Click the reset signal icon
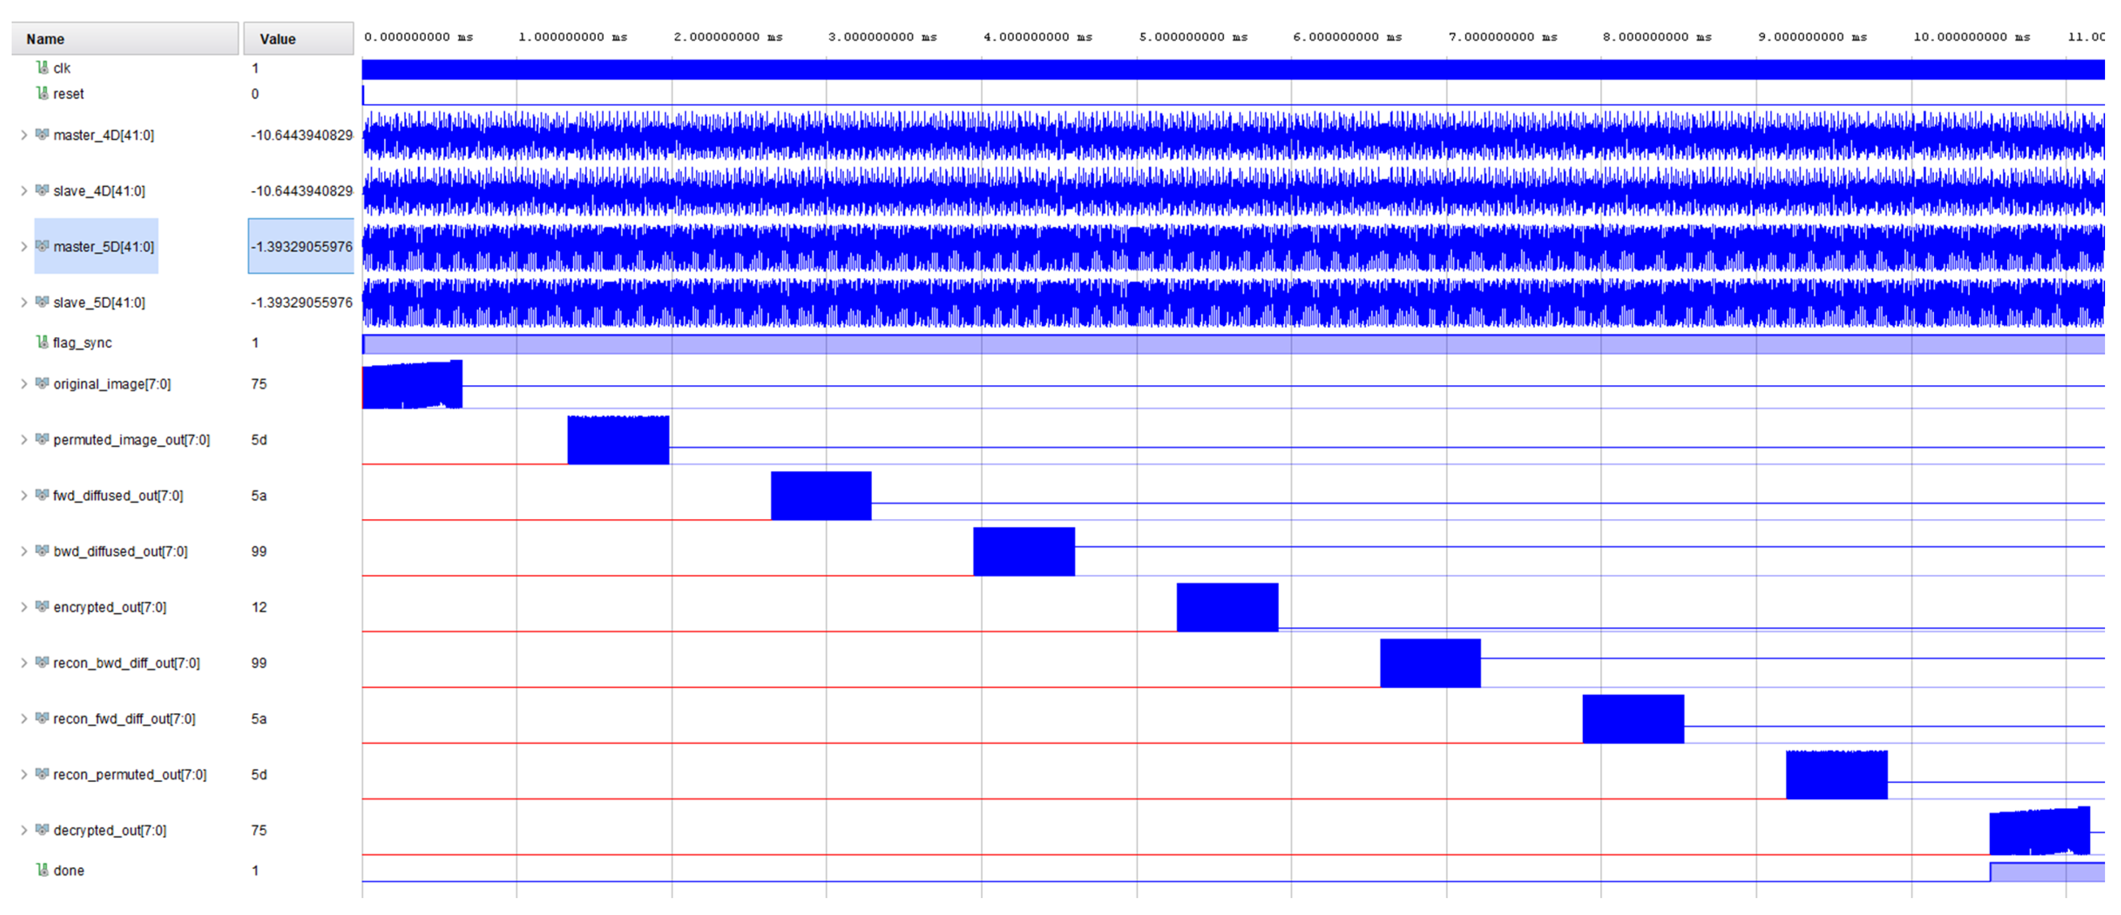Viewport: 2121px width, 915px height. (x=42, y=93)
